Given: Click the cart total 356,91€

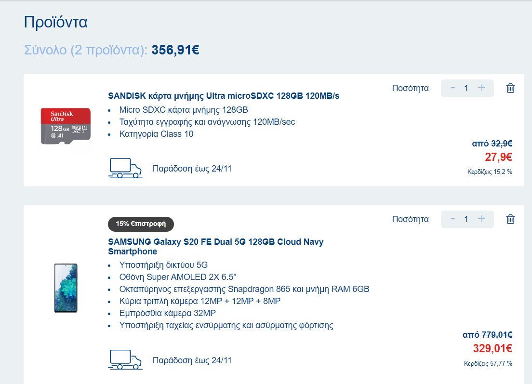Looking at the screenshot, I should pyautogui.click(x=175, y=50).
